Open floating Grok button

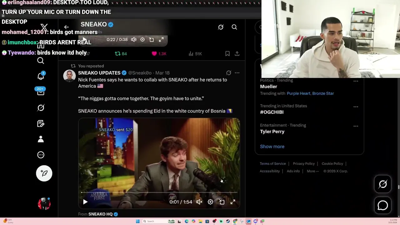[x=383, y=184]
